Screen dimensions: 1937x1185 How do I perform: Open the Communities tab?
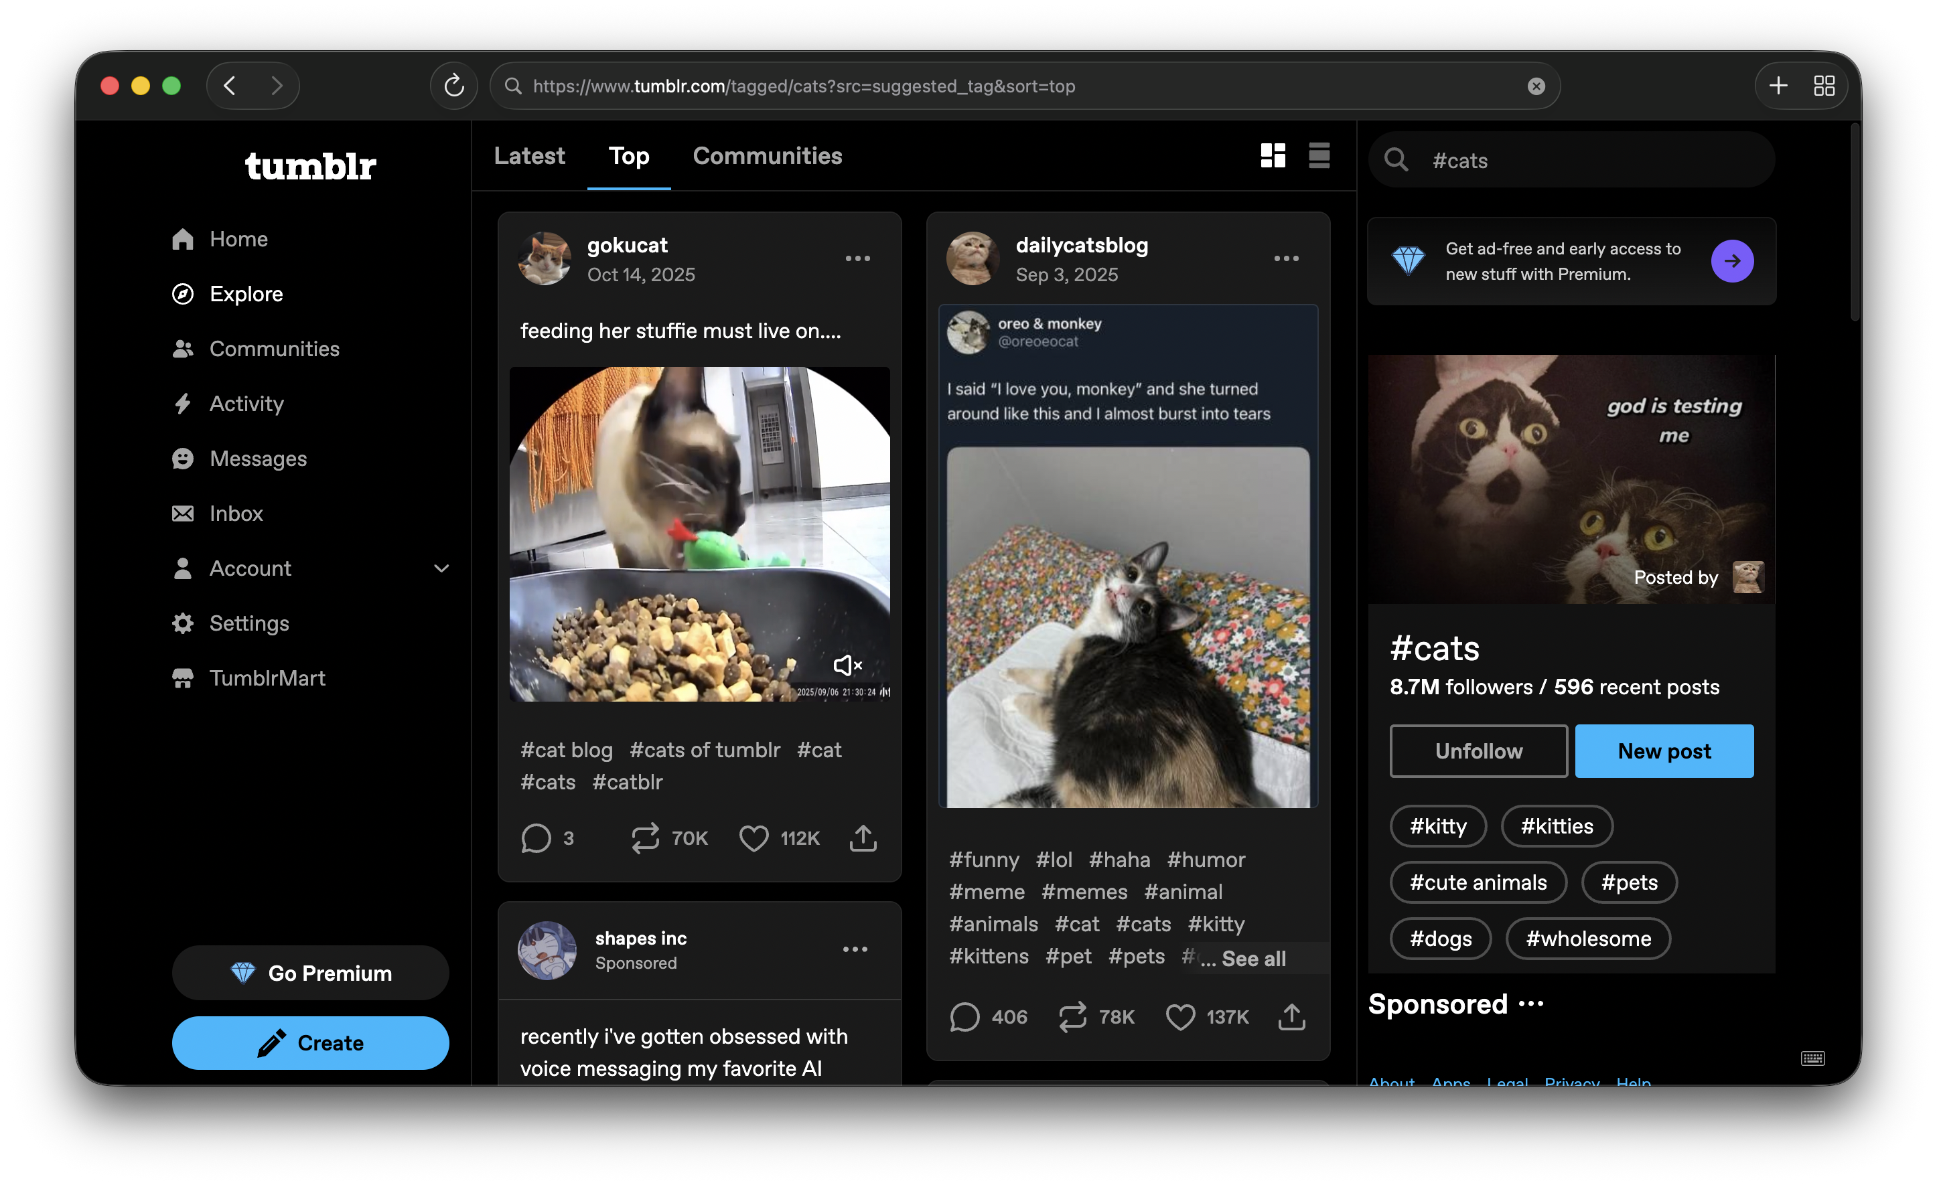pos(766,155)
